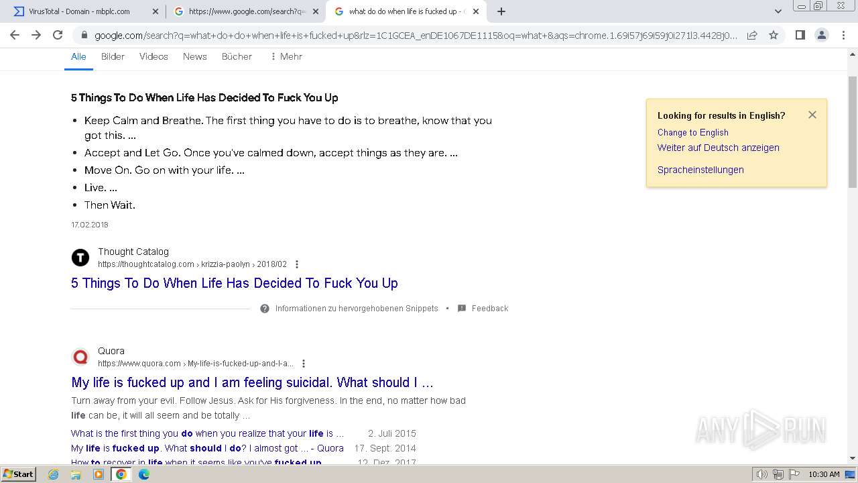View site information lock icon

pyautogui.click(x=84, y=36)
